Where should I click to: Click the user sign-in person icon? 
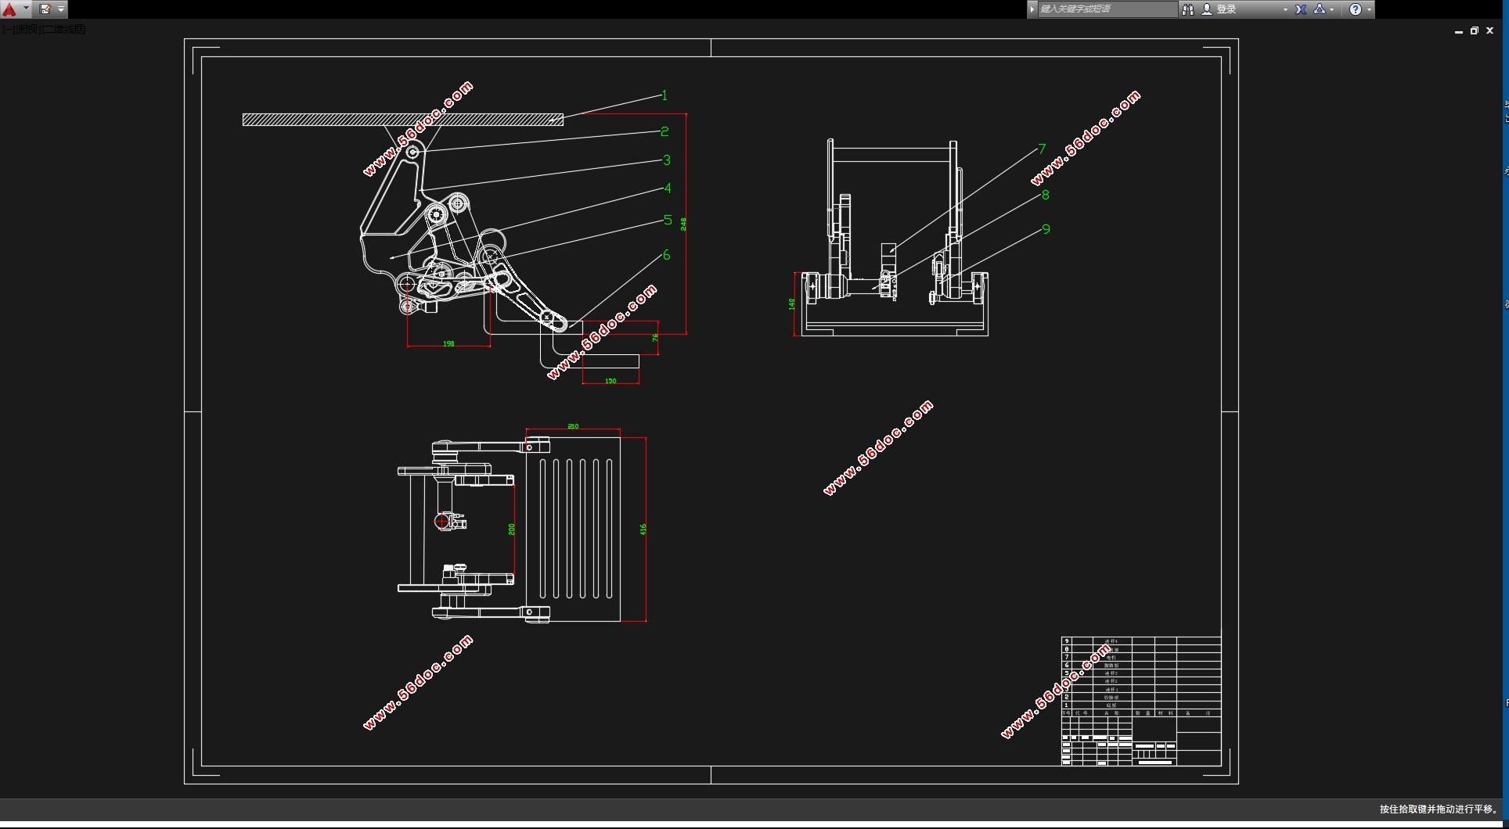point(1207,9)
